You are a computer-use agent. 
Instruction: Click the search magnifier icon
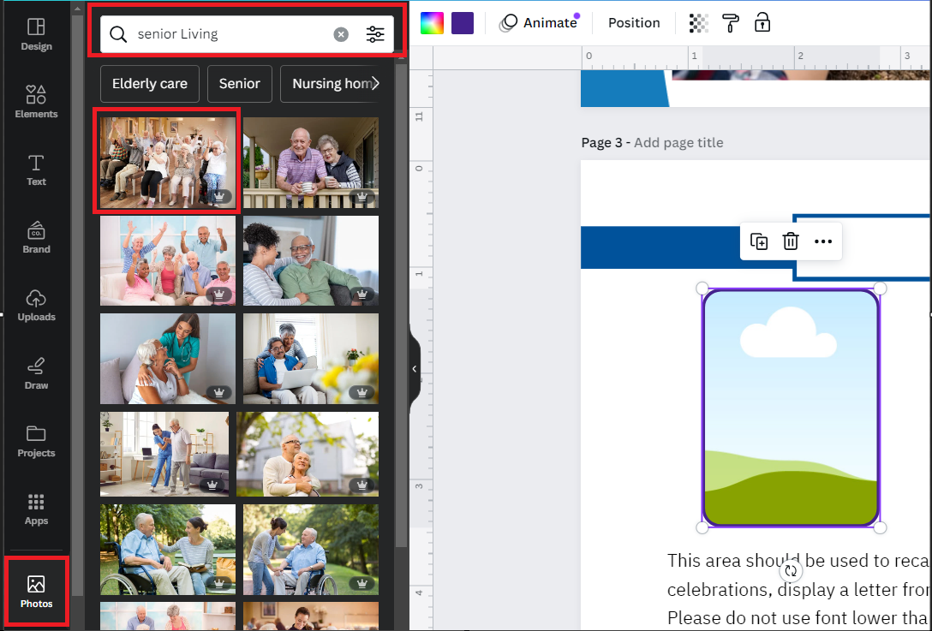(118, 34)
